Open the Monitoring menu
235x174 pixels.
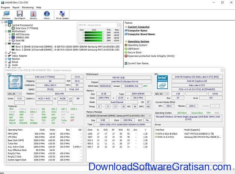(x=28, y=7)
